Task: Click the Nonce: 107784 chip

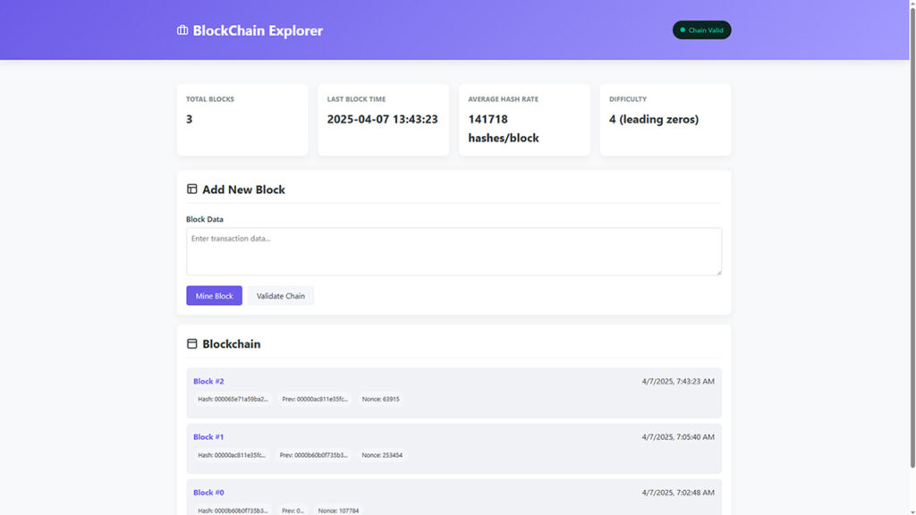Action: click(x=338, y=511)
